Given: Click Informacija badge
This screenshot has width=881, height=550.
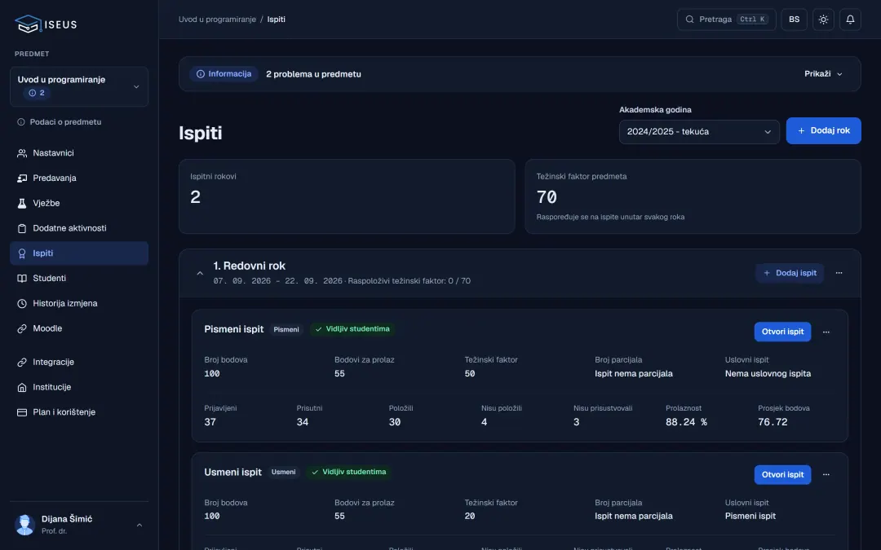Looking at the screenshot, I should (224, 74).
